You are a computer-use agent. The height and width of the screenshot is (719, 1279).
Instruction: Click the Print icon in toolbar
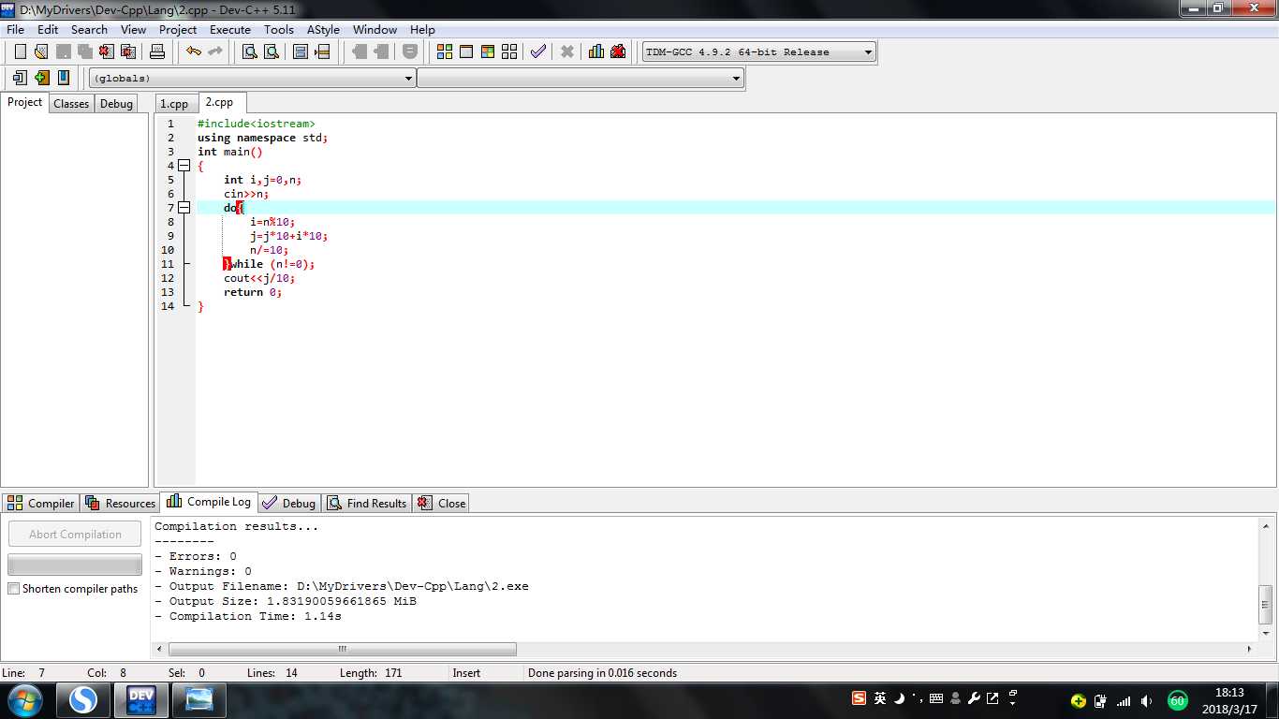click(157, 51)
